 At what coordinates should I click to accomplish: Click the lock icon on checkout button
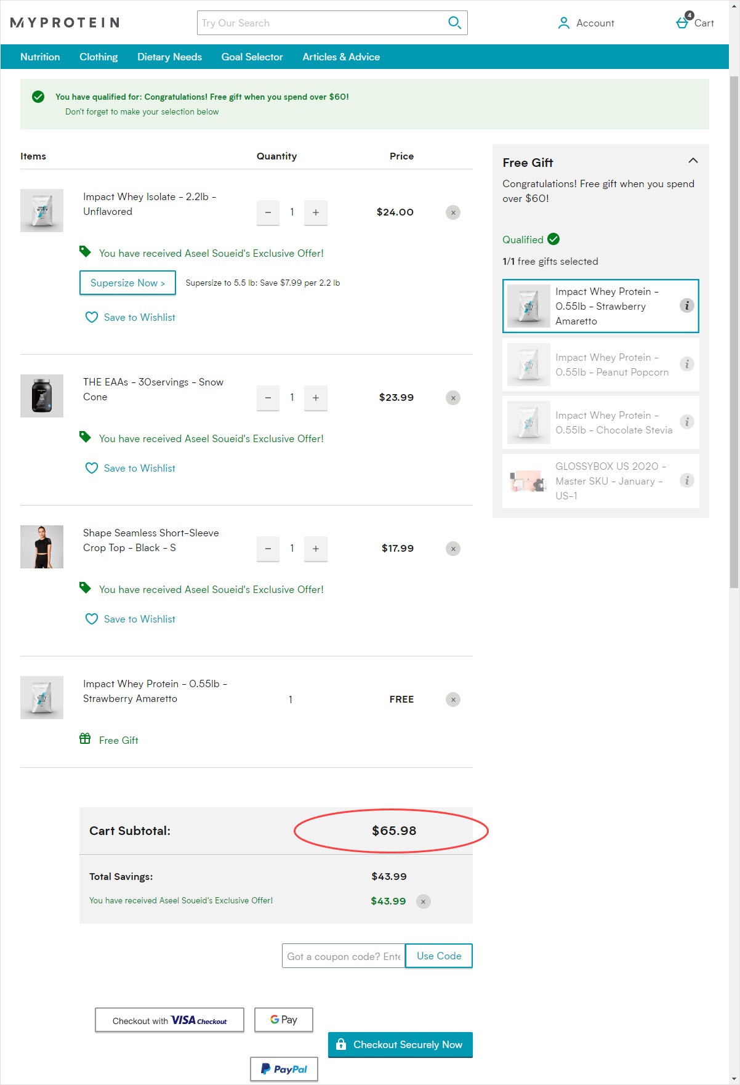coord(341,1044)
